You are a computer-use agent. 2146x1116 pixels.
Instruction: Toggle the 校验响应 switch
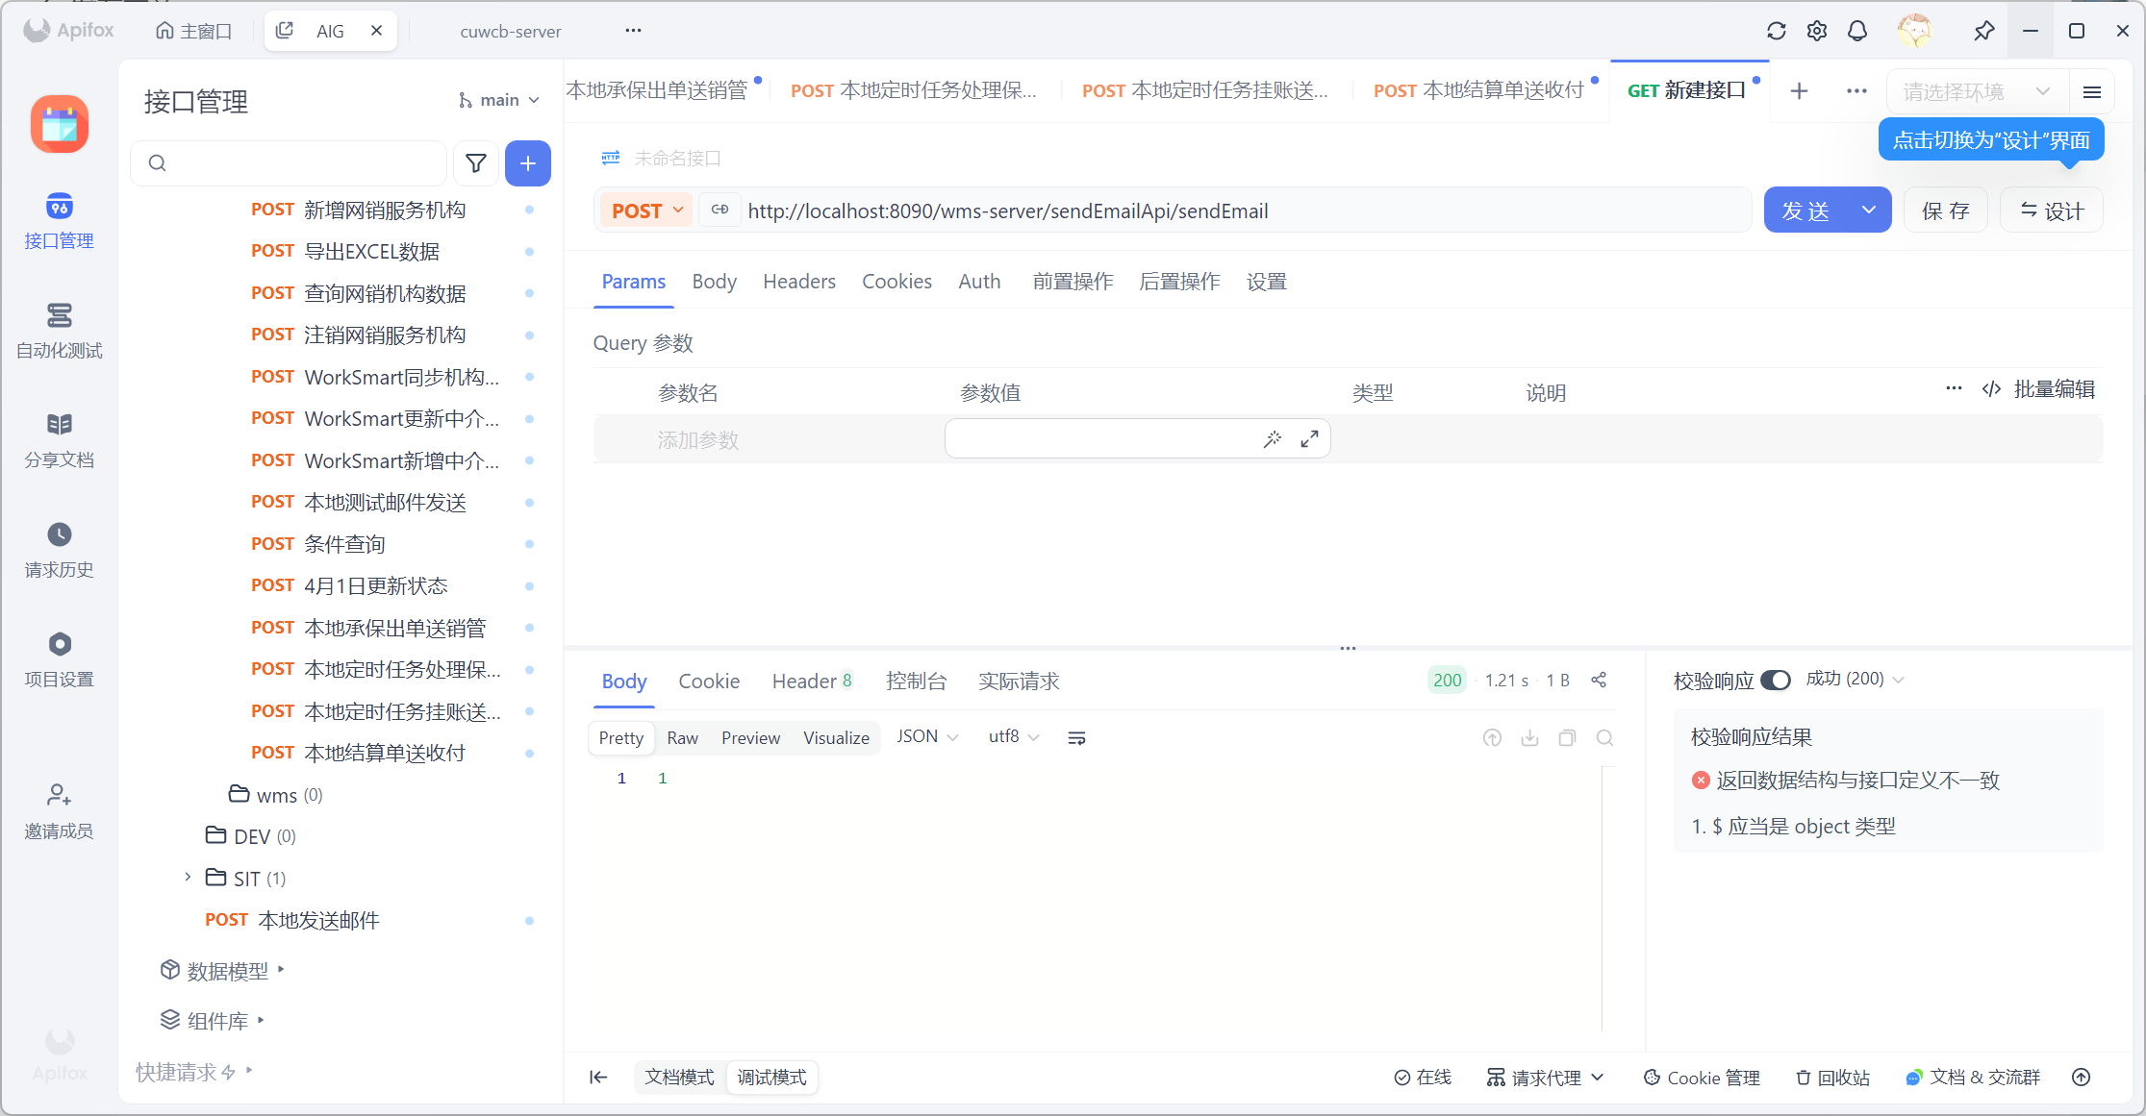(x=1775, y=681)
